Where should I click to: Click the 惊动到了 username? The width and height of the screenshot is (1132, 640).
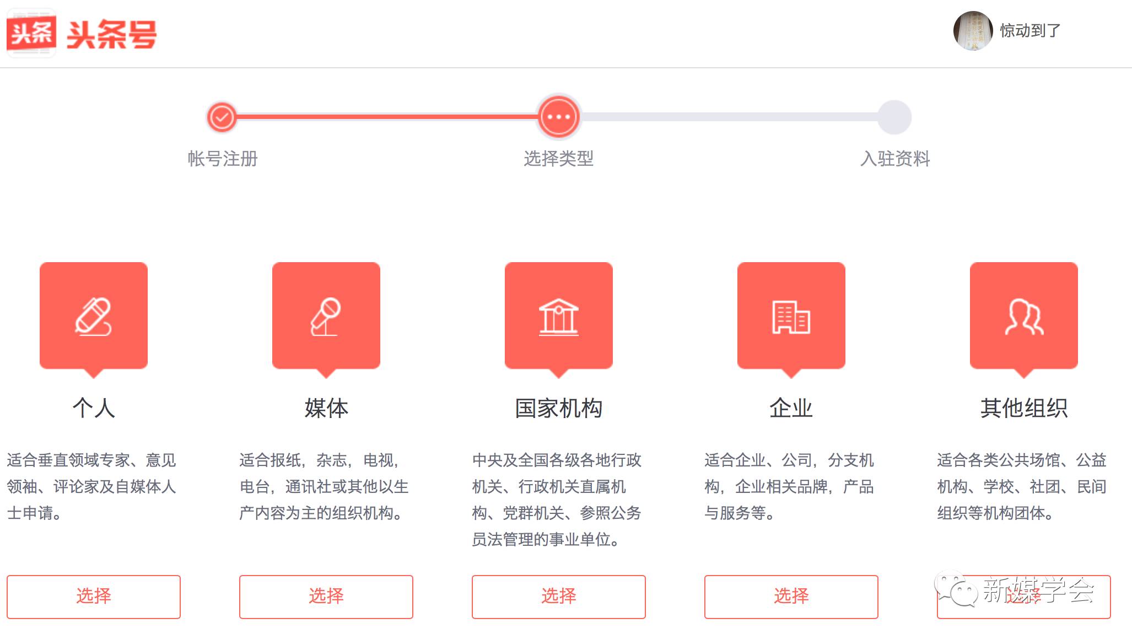(1030, 31)
